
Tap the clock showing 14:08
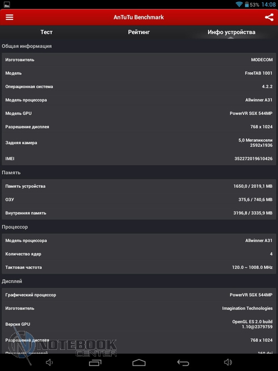[269, 4]
